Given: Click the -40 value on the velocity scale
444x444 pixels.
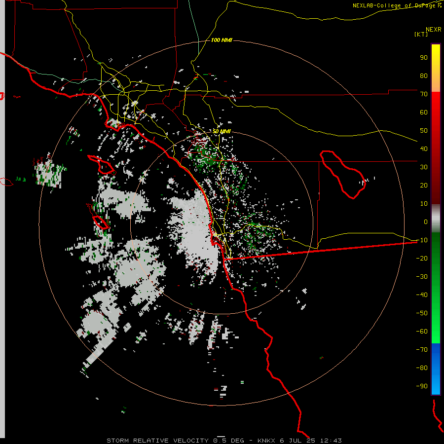Looking at the screenshot, I should pos(422,295).
